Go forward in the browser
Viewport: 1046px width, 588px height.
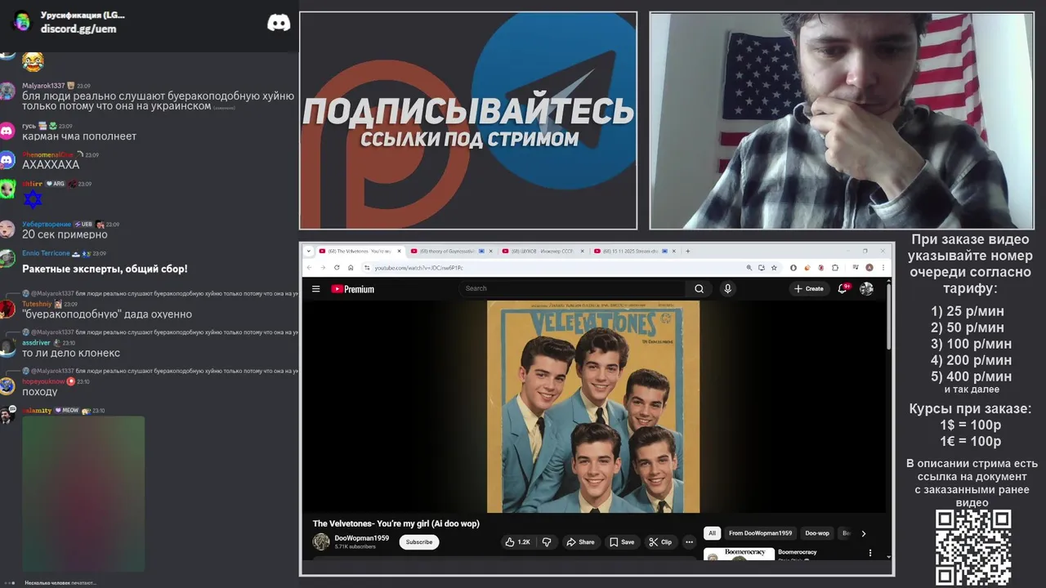[323, 268]
